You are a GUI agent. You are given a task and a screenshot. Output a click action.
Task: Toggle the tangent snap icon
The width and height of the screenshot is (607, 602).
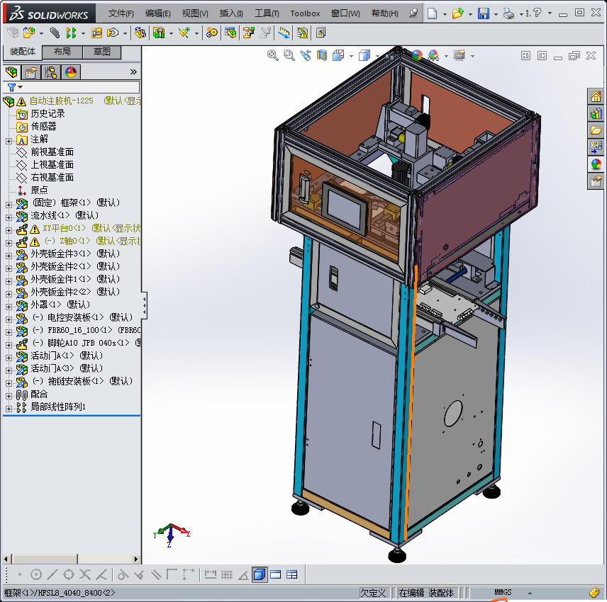123,574
